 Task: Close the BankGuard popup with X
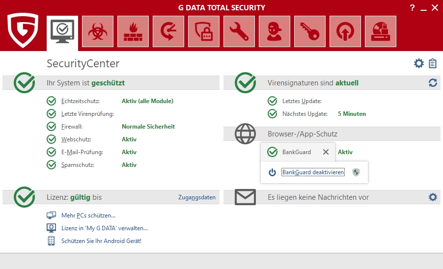click(x=326, y=152)
